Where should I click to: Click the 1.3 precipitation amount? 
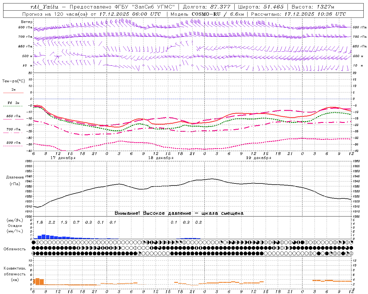click(x=64, y=223)
